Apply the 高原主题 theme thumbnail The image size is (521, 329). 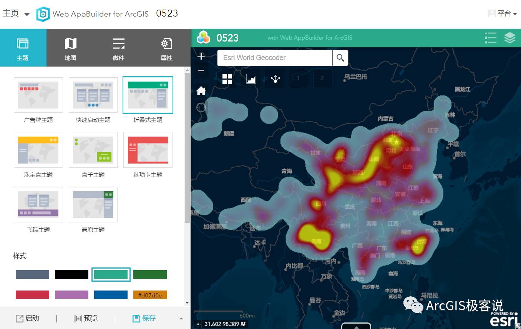tap(93, 205)
